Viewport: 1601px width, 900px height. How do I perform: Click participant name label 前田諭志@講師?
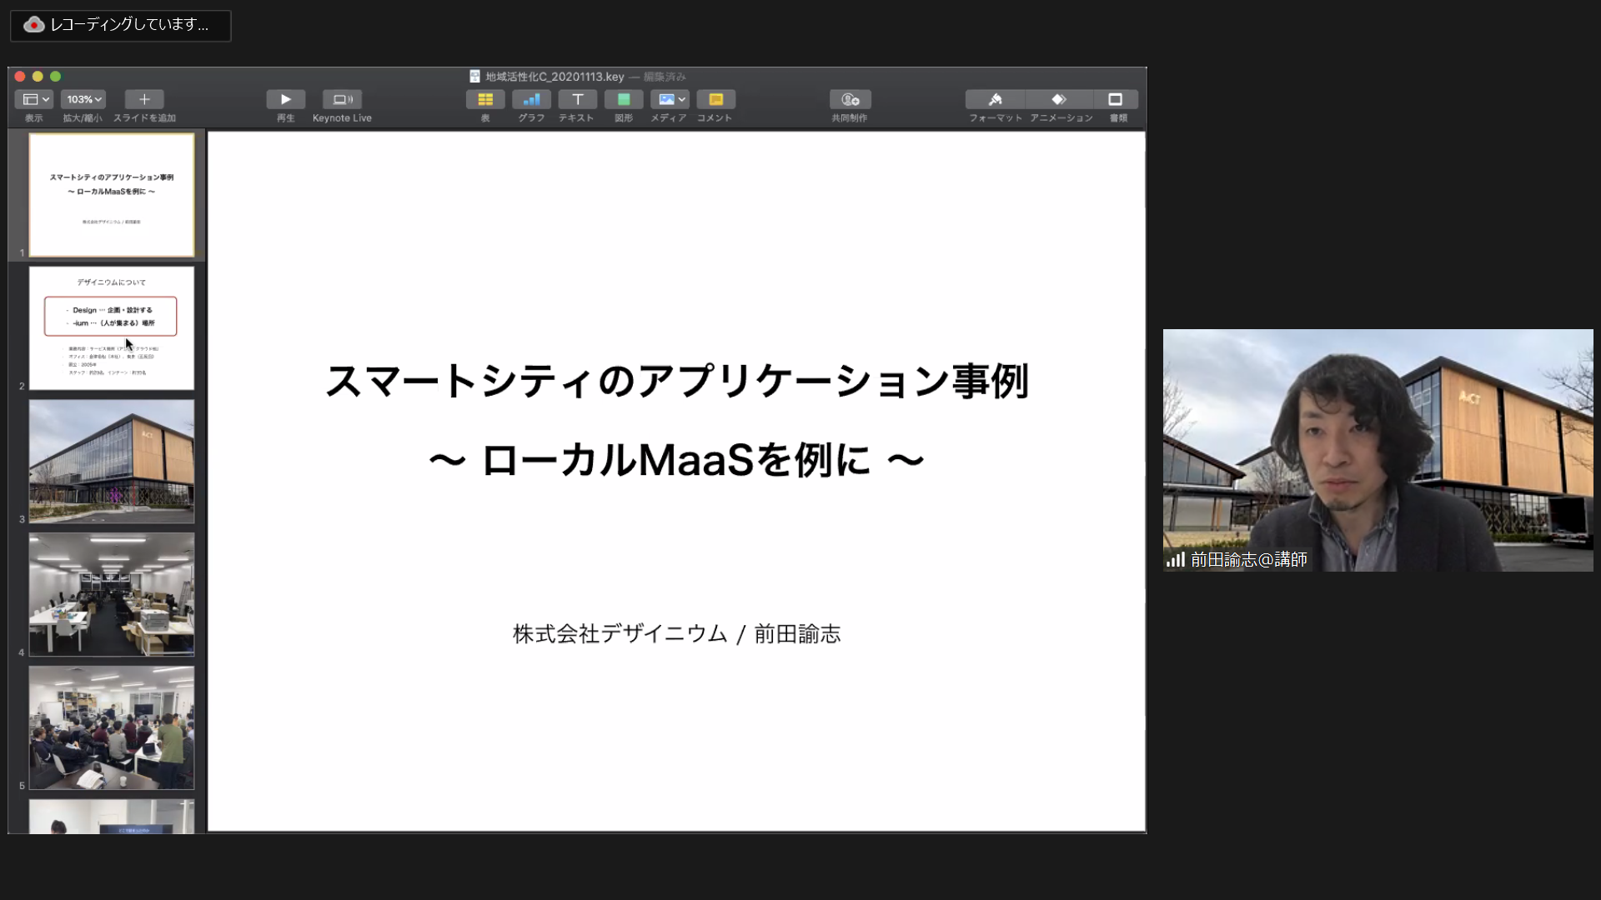(1248, 560)
